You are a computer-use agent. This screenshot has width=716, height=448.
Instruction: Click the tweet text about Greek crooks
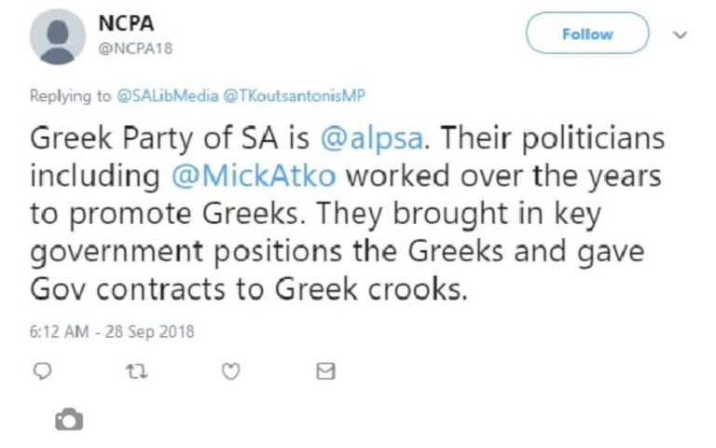pos(347,213)
